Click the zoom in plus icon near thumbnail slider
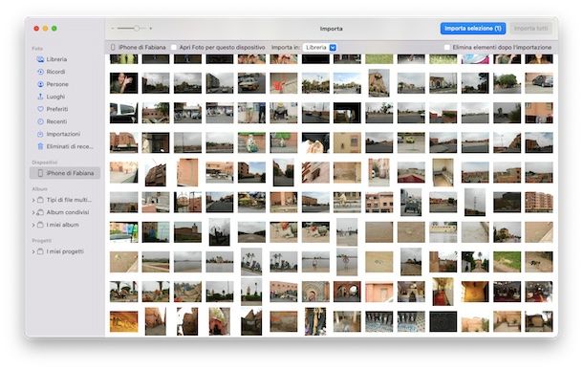 click(151, 29)
